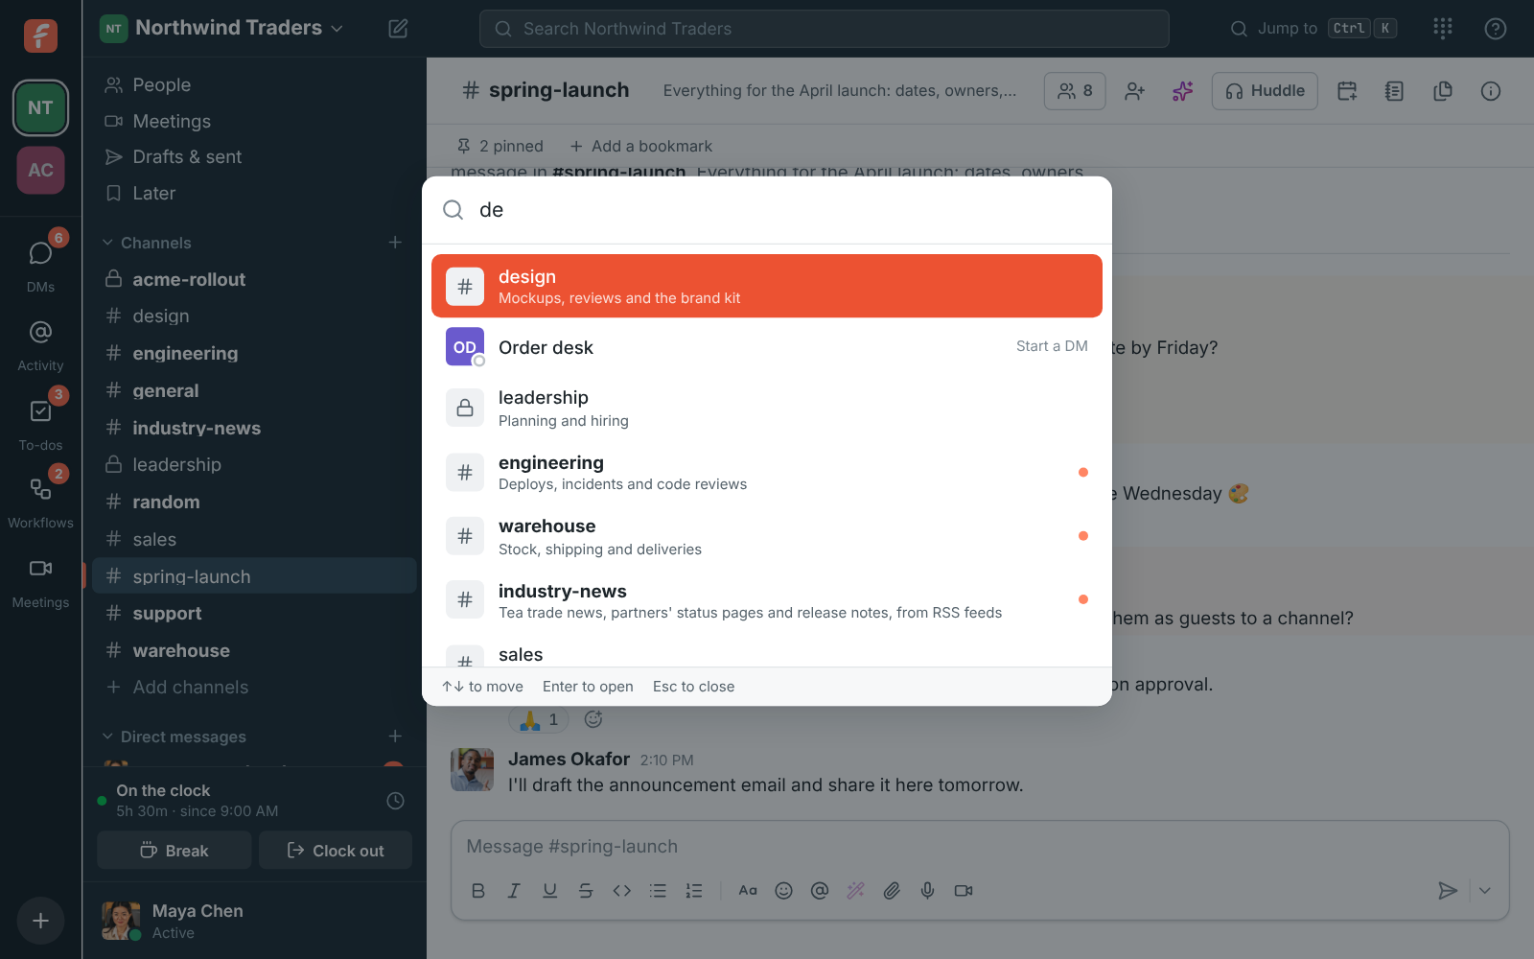Select the design channel result

coord(767,286)
